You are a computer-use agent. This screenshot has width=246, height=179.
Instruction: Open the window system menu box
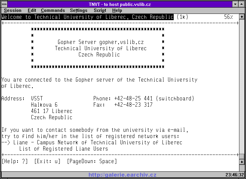pyautogui.click(x=4, y=4)
